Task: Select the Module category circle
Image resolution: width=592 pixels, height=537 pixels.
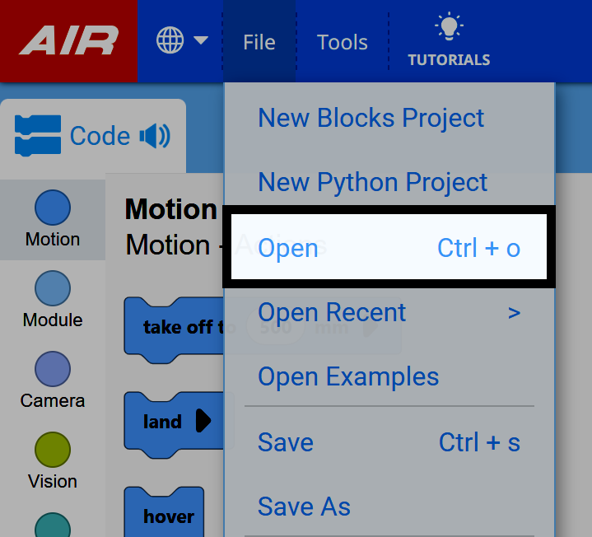Action: (53, 288)
